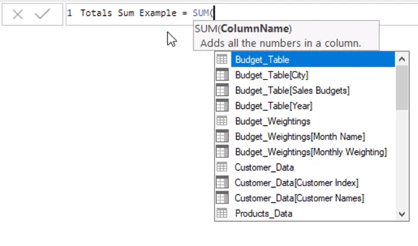This screenshot has width=418, height=246.
Task: Click the column icon beside Budget_Table[Year]
Action: (x=222, y=106)
